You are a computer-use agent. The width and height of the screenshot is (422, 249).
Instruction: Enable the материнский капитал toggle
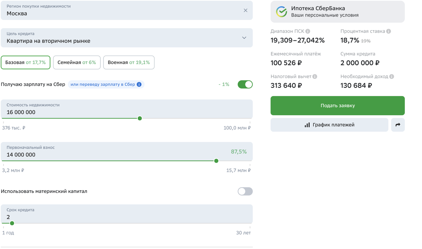[x=245, y=191]
